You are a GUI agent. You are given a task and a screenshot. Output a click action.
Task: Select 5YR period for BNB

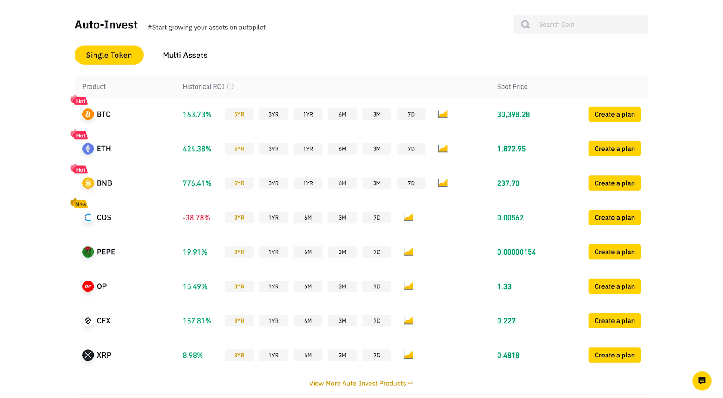pyautogui.click(x=239, y=183)
